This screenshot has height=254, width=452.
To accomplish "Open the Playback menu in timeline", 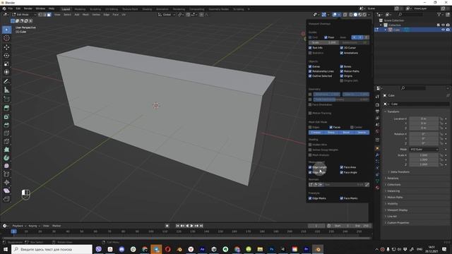I will coord(19,226).
